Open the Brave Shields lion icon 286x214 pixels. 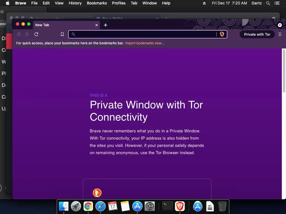coord(222,34)
